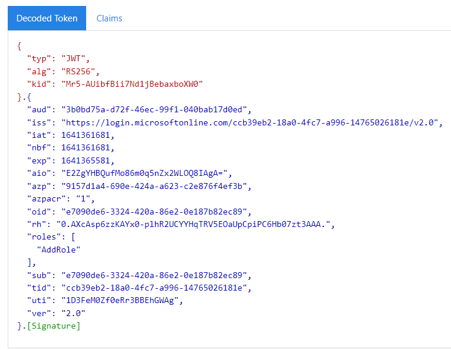Click the aud GUID 3b0bd75a-d72f-46ec-99f1-040bab17d0ed
Image resolution: width=451 pixels, height=350 pixels.
(154, 109)
